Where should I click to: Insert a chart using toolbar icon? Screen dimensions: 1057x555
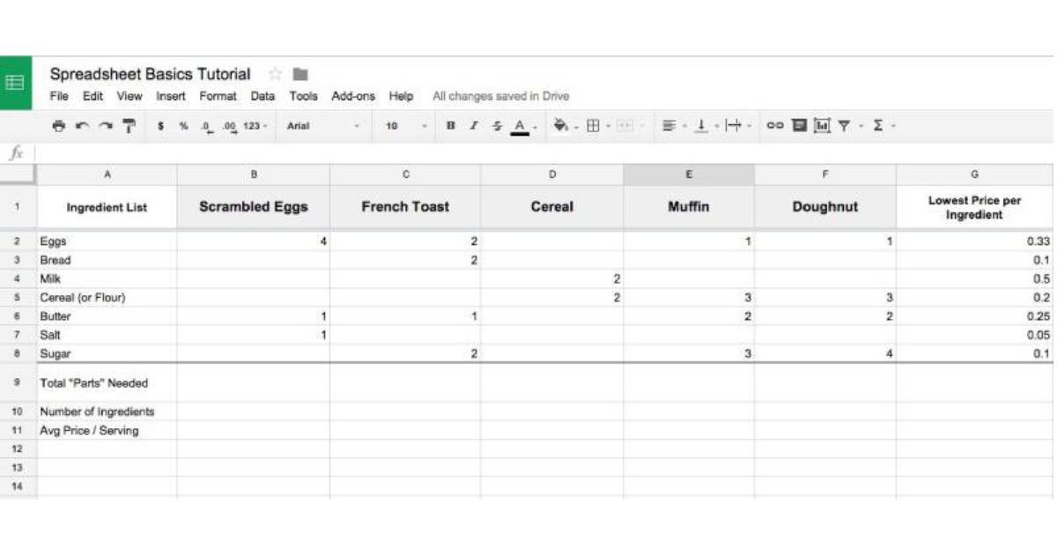tap(822, 126)
